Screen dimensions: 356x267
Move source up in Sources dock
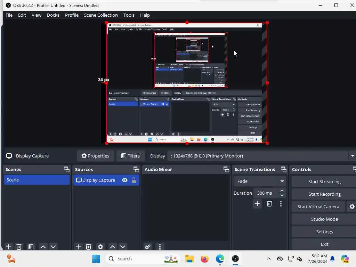pyautogui.click(x=113, y=247)
